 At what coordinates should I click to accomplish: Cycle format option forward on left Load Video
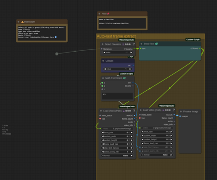(x=132, y=155)
